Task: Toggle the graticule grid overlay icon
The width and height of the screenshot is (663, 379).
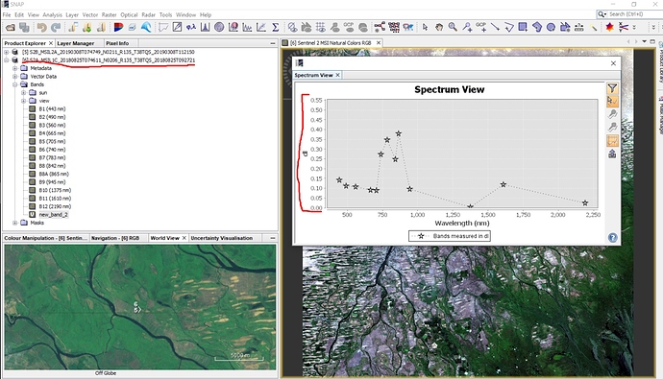Action: (321, 28)
